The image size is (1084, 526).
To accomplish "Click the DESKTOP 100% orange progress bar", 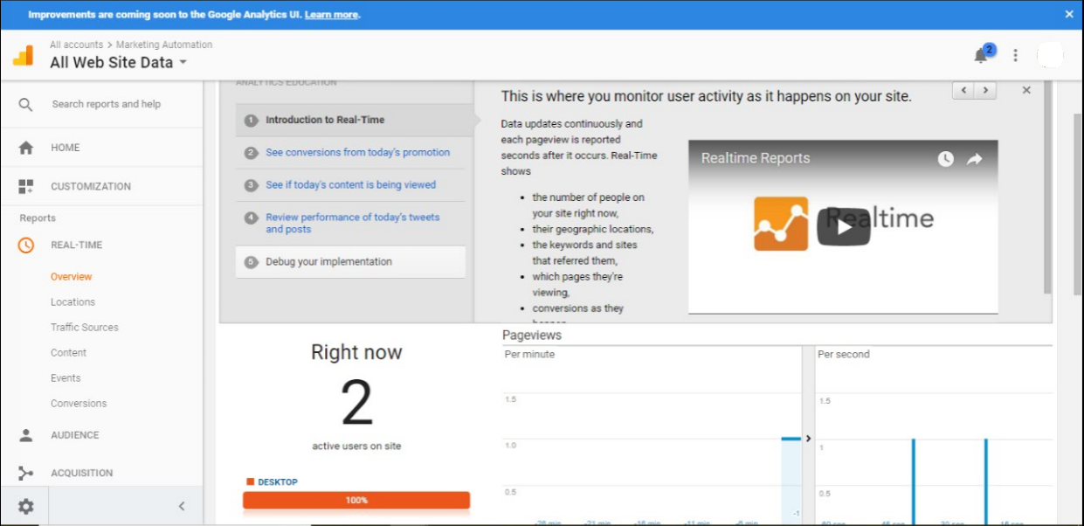I will click(x=356, y=501).
